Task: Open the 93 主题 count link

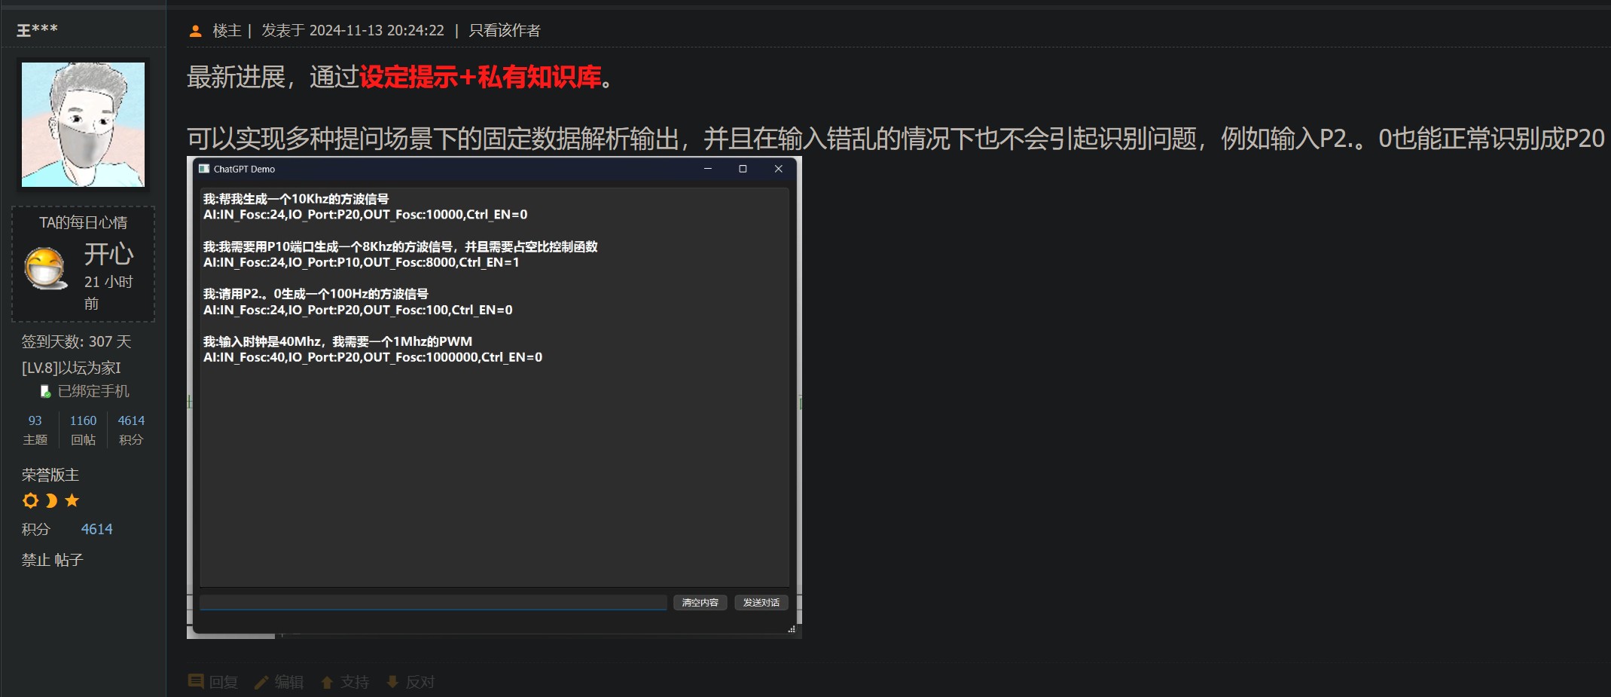Action: point(35,430)
